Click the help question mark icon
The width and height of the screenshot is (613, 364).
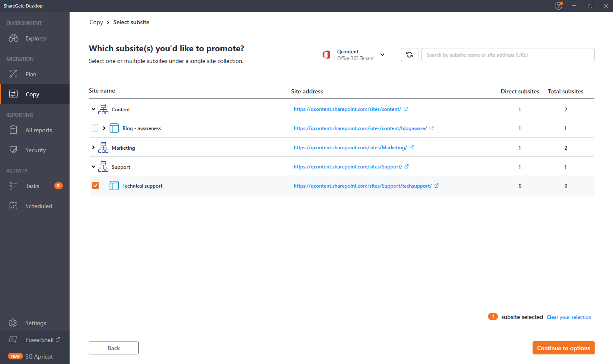(558, 6)
